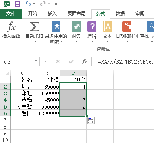Save the workbook with the floppy icon
Screen dimensions: 154x143
point(17,4)
